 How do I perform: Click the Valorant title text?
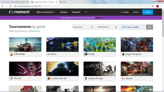129,78
